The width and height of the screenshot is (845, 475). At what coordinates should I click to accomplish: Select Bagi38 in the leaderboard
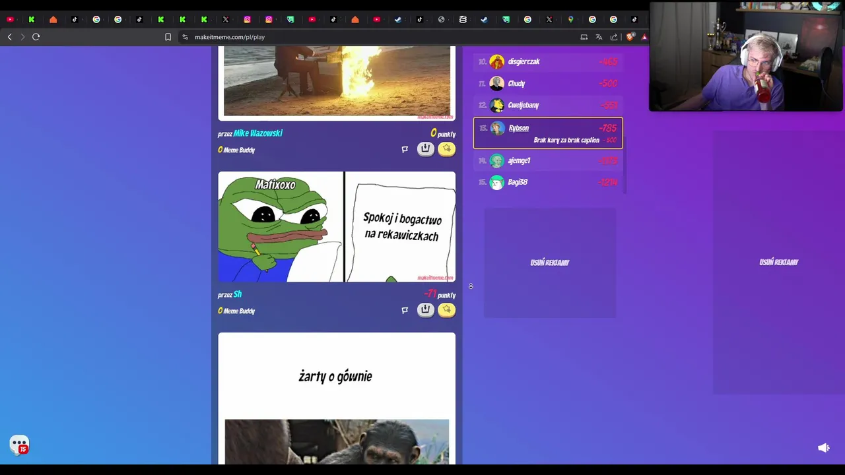click(x=548, y=182)
